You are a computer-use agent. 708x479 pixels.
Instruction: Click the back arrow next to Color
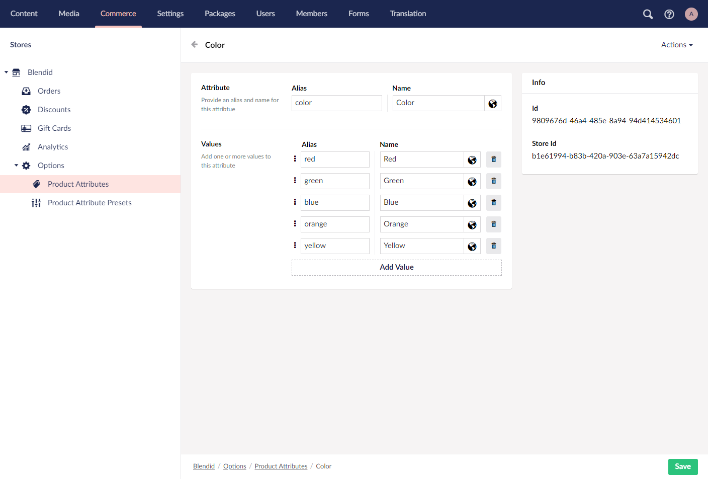(x=195, y=45)
